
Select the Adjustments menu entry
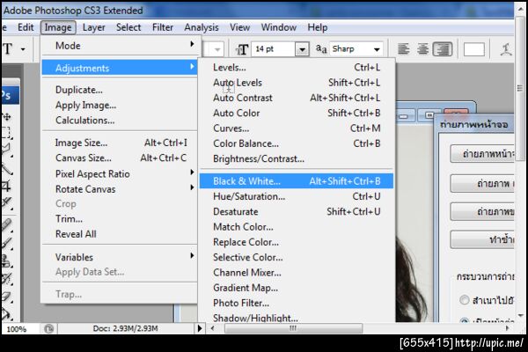pos(119,68)
